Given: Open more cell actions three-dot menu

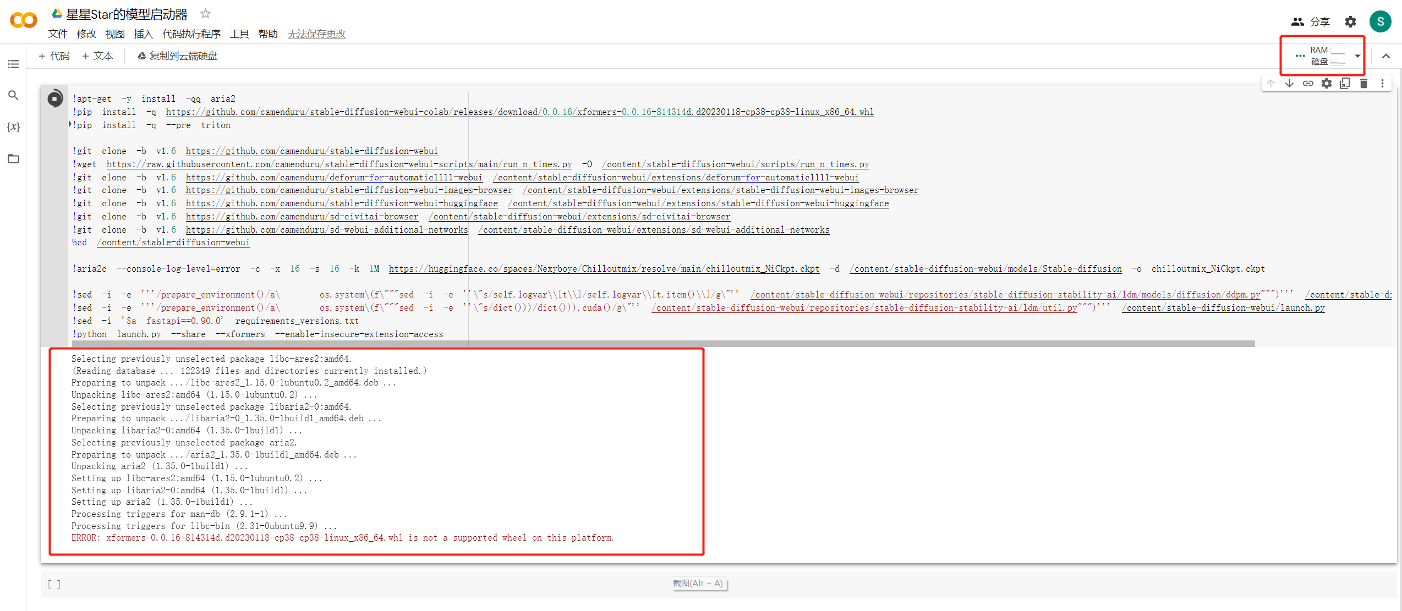Looking at the screenshot, I should [x=1382, y=84].
